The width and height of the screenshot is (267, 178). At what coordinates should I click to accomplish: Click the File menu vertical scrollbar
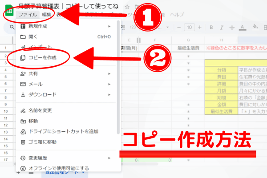(x=118, y=77)
